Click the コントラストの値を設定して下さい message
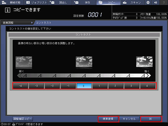 coord(30,29)
